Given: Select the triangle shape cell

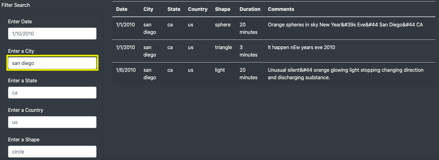Looking at the screenshot, I should (223, 47).
